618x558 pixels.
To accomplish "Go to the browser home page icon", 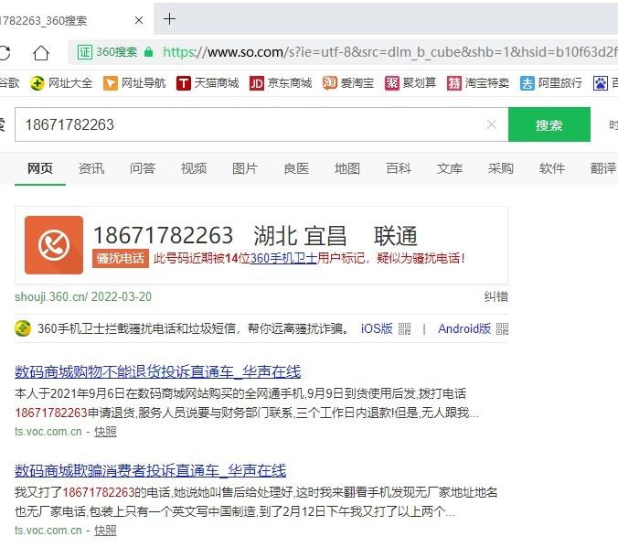I will click(x=41, y=53).
